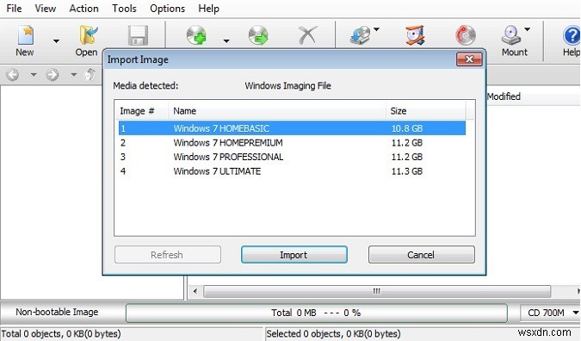Click the 11.3 GB size cell
This screenshot has height=341, width=581.
click(407, 171)
